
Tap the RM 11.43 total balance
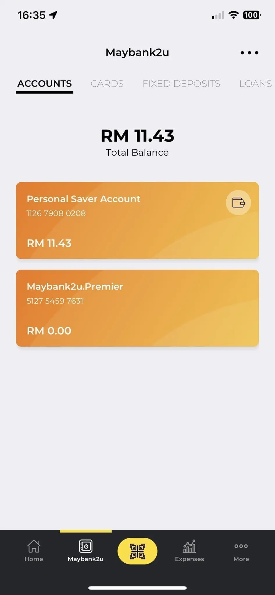click(137, 136)
